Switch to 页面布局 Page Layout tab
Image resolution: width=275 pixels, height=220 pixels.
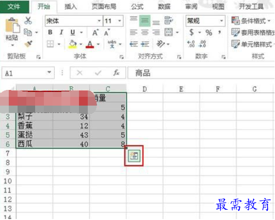(x=104, y=7)
